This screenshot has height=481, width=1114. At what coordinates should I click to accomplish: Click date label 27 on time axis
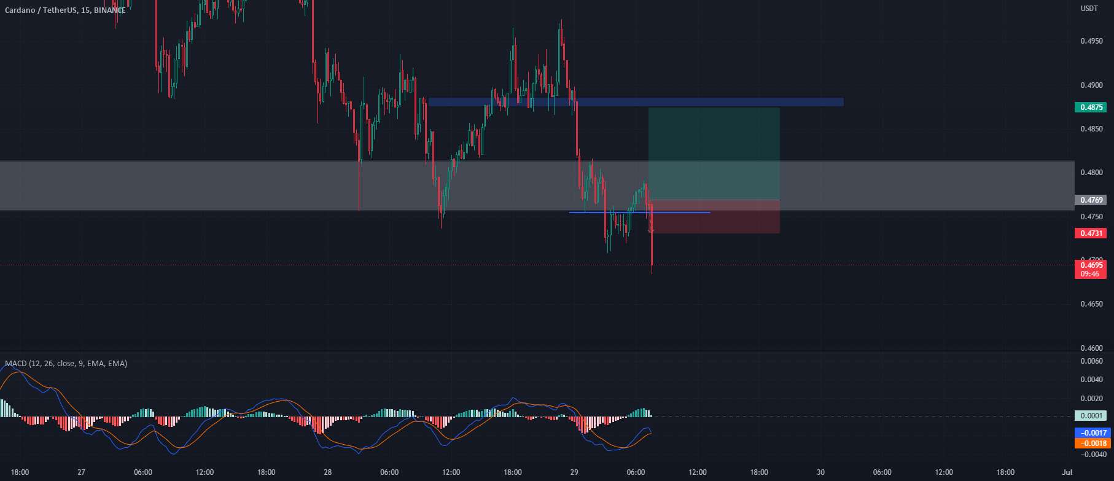81,472
